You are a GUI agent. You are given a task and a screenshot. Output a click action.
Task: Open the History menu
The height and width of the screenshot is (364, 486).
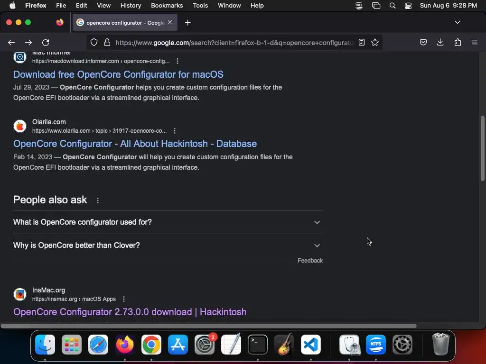point(131,6)
